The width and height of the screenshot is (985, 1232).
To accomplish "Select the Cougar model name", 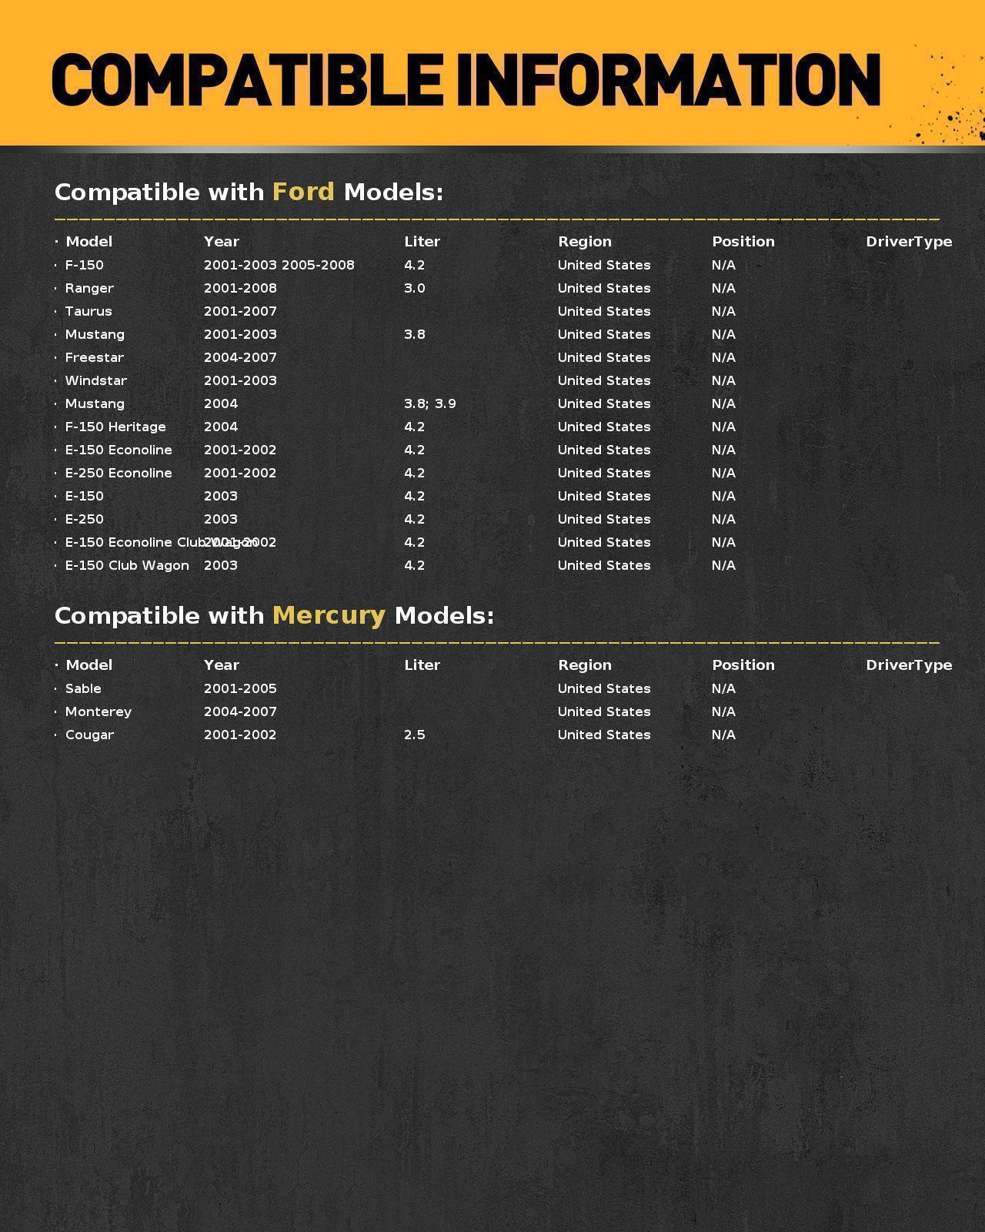I will click(x=89, y=735).
